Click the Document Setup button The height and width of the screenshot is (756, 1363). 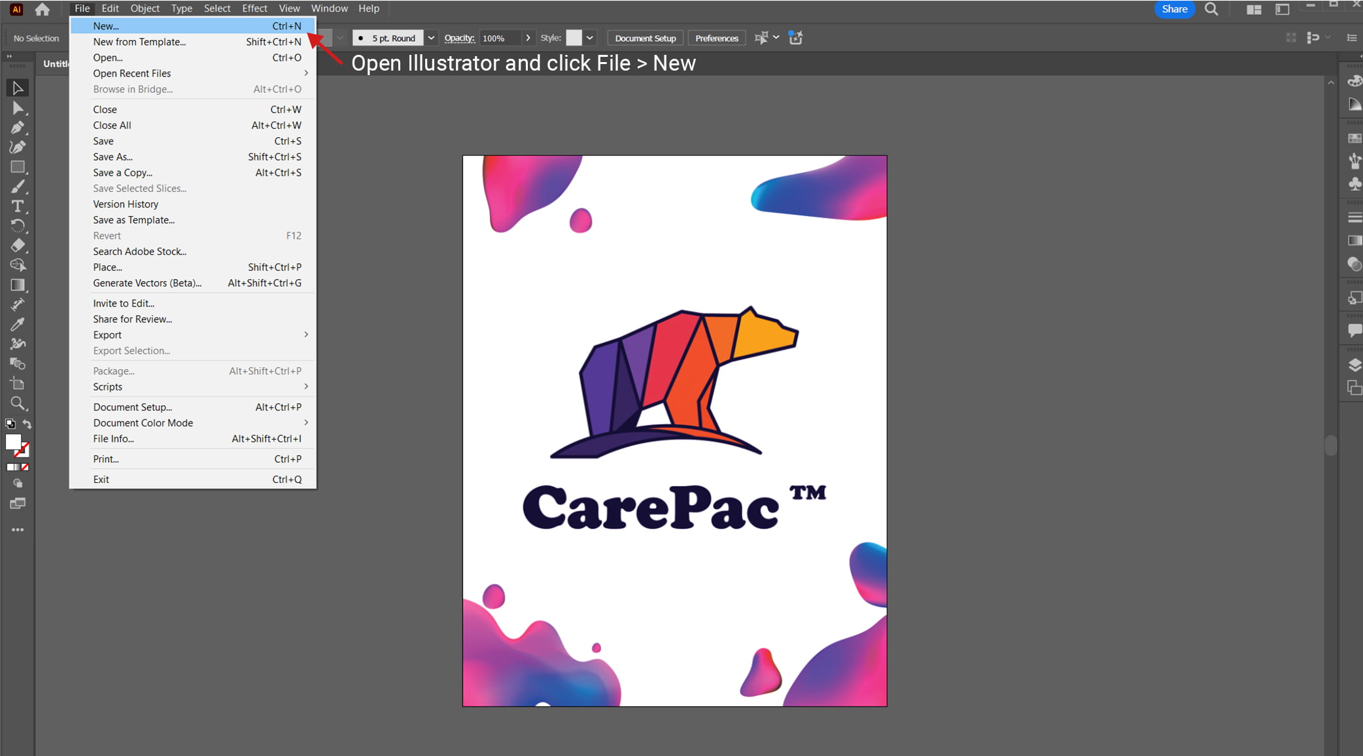(647, 38)
